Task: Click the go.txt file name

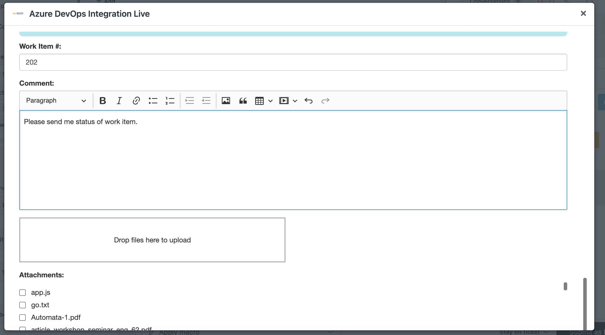Action: click(x=40, y=305)
